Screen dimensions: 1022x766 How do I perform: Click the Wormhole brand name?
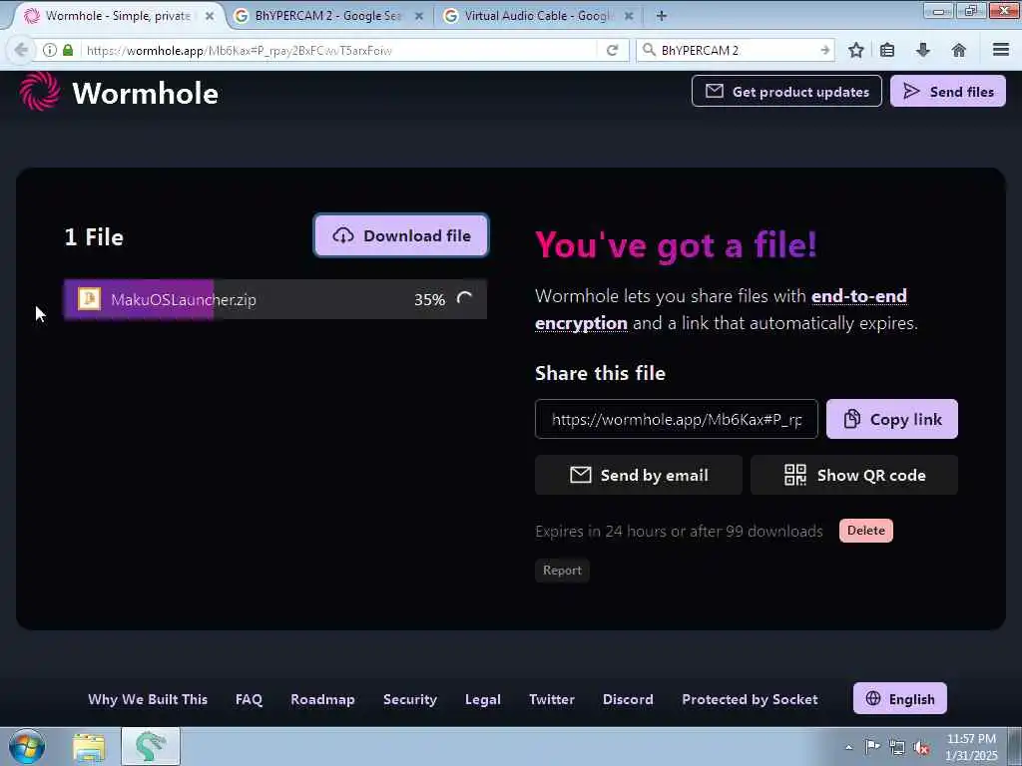(146, 93)
